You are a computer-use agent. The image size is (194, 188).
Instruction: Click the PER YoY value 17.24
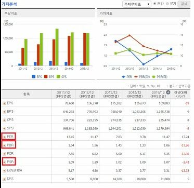tap(186, 137)
